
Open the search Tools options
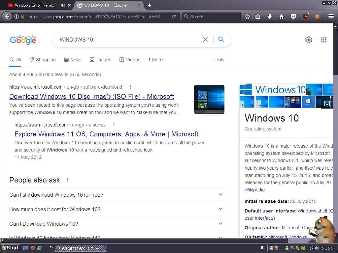pos(219,60)
